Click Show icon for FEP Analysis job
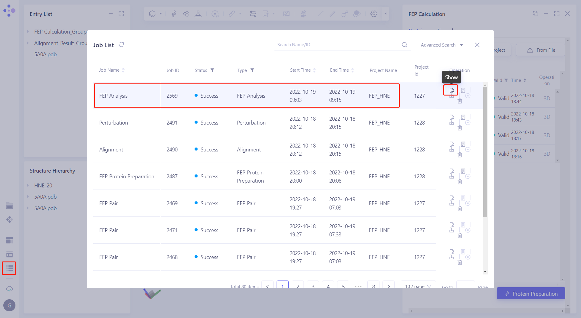 [451, 90]
